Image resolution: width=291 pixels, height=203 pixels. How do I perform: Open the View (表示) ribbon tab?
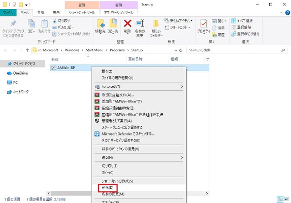tap(56, 13)
